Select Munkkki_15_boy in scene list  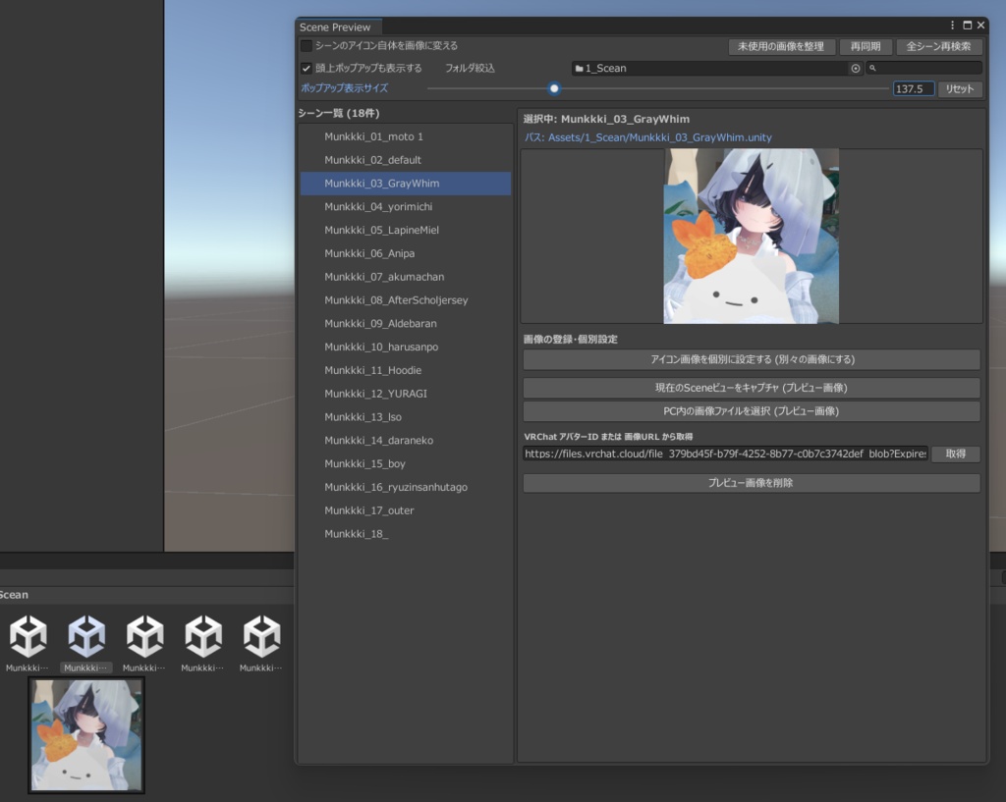pyautogui.click(x=406, y=464)
